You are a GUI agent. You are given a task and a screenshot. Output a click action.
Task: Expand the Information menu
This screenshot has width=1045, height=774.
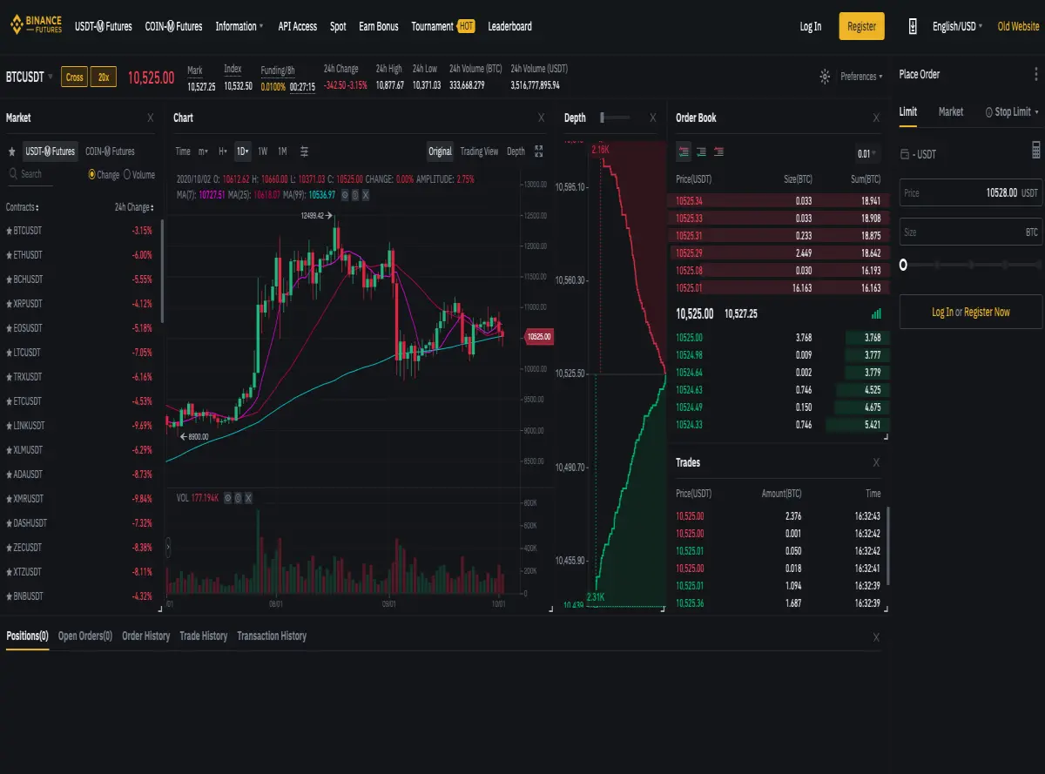point(239,26)
